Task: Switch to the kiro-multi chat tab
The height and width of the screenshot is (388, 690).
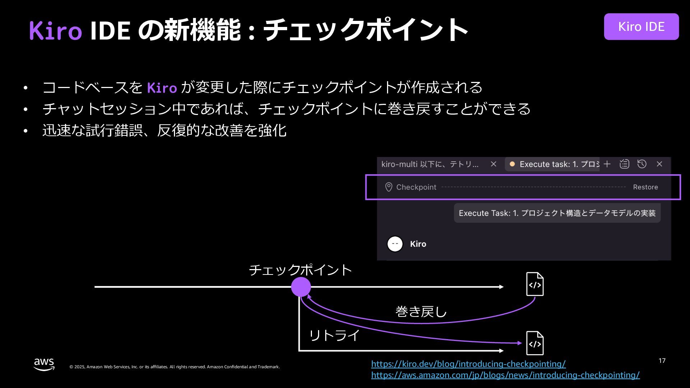Action: point(430,164)
